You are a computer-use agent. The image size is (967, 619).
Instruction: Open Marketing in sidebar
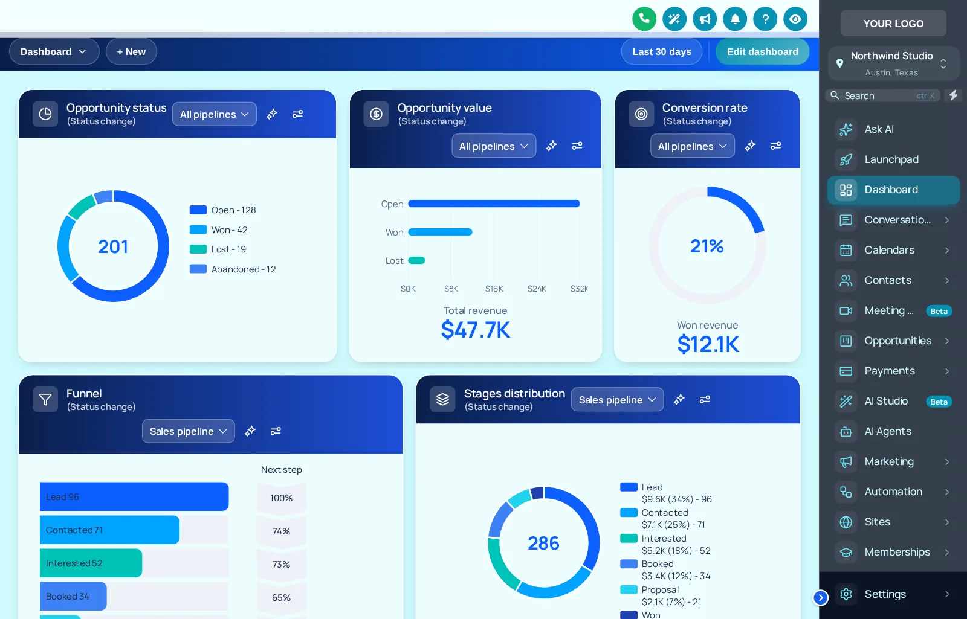(893, 461)
